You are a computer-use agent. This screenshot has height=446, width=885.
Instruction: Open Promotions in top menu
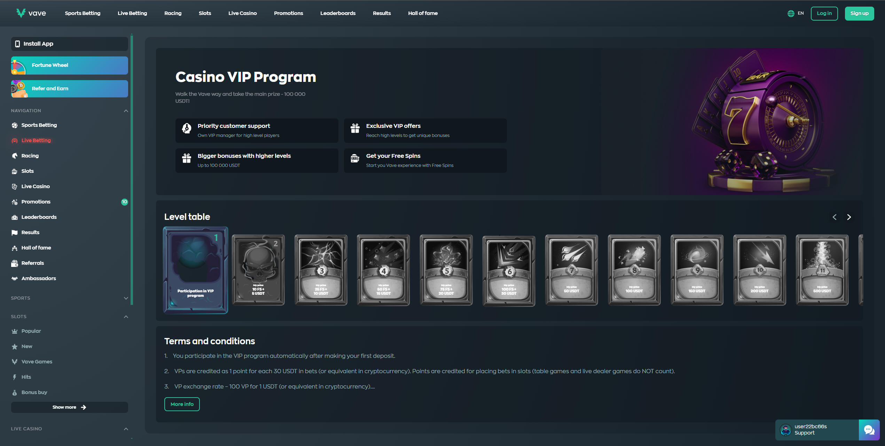tap(289, 13)
